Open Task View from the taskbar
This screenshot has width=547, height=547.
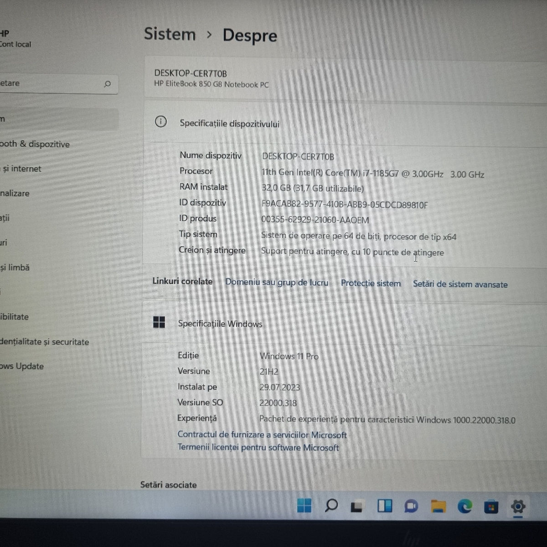357,506
